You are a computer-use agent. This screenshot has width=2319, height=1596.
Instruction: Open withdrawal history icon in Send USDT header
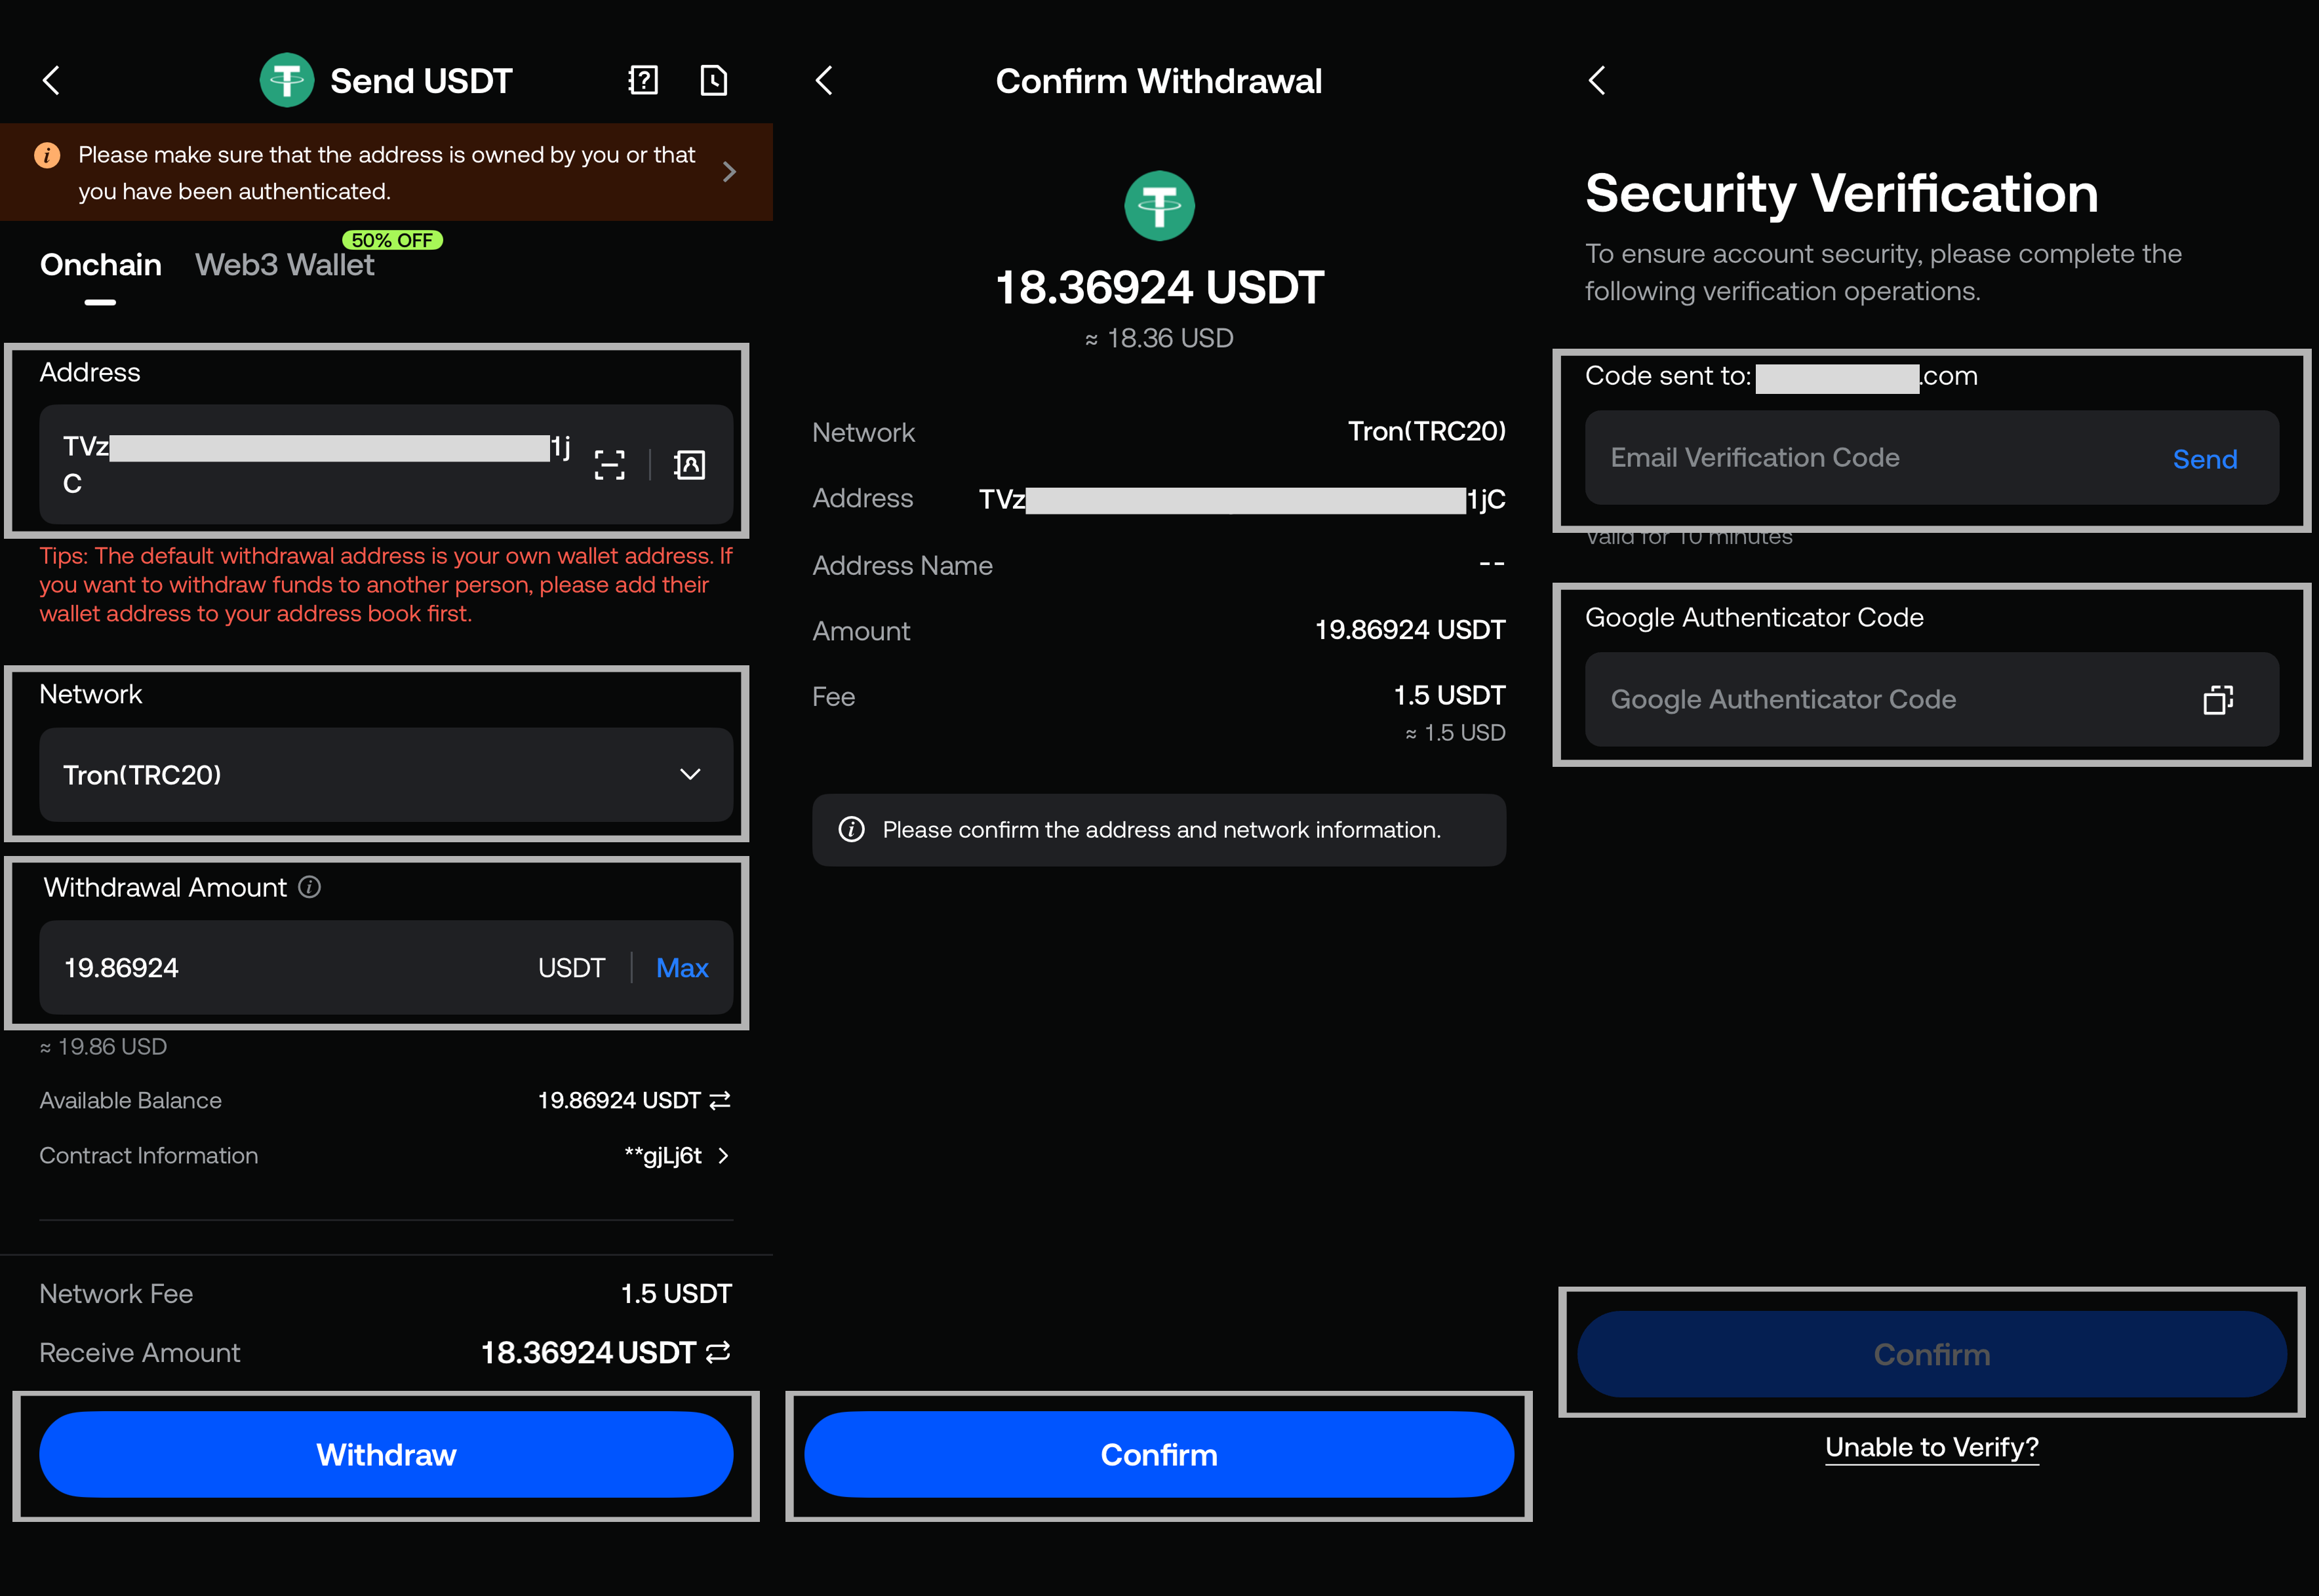coord(713,80)
